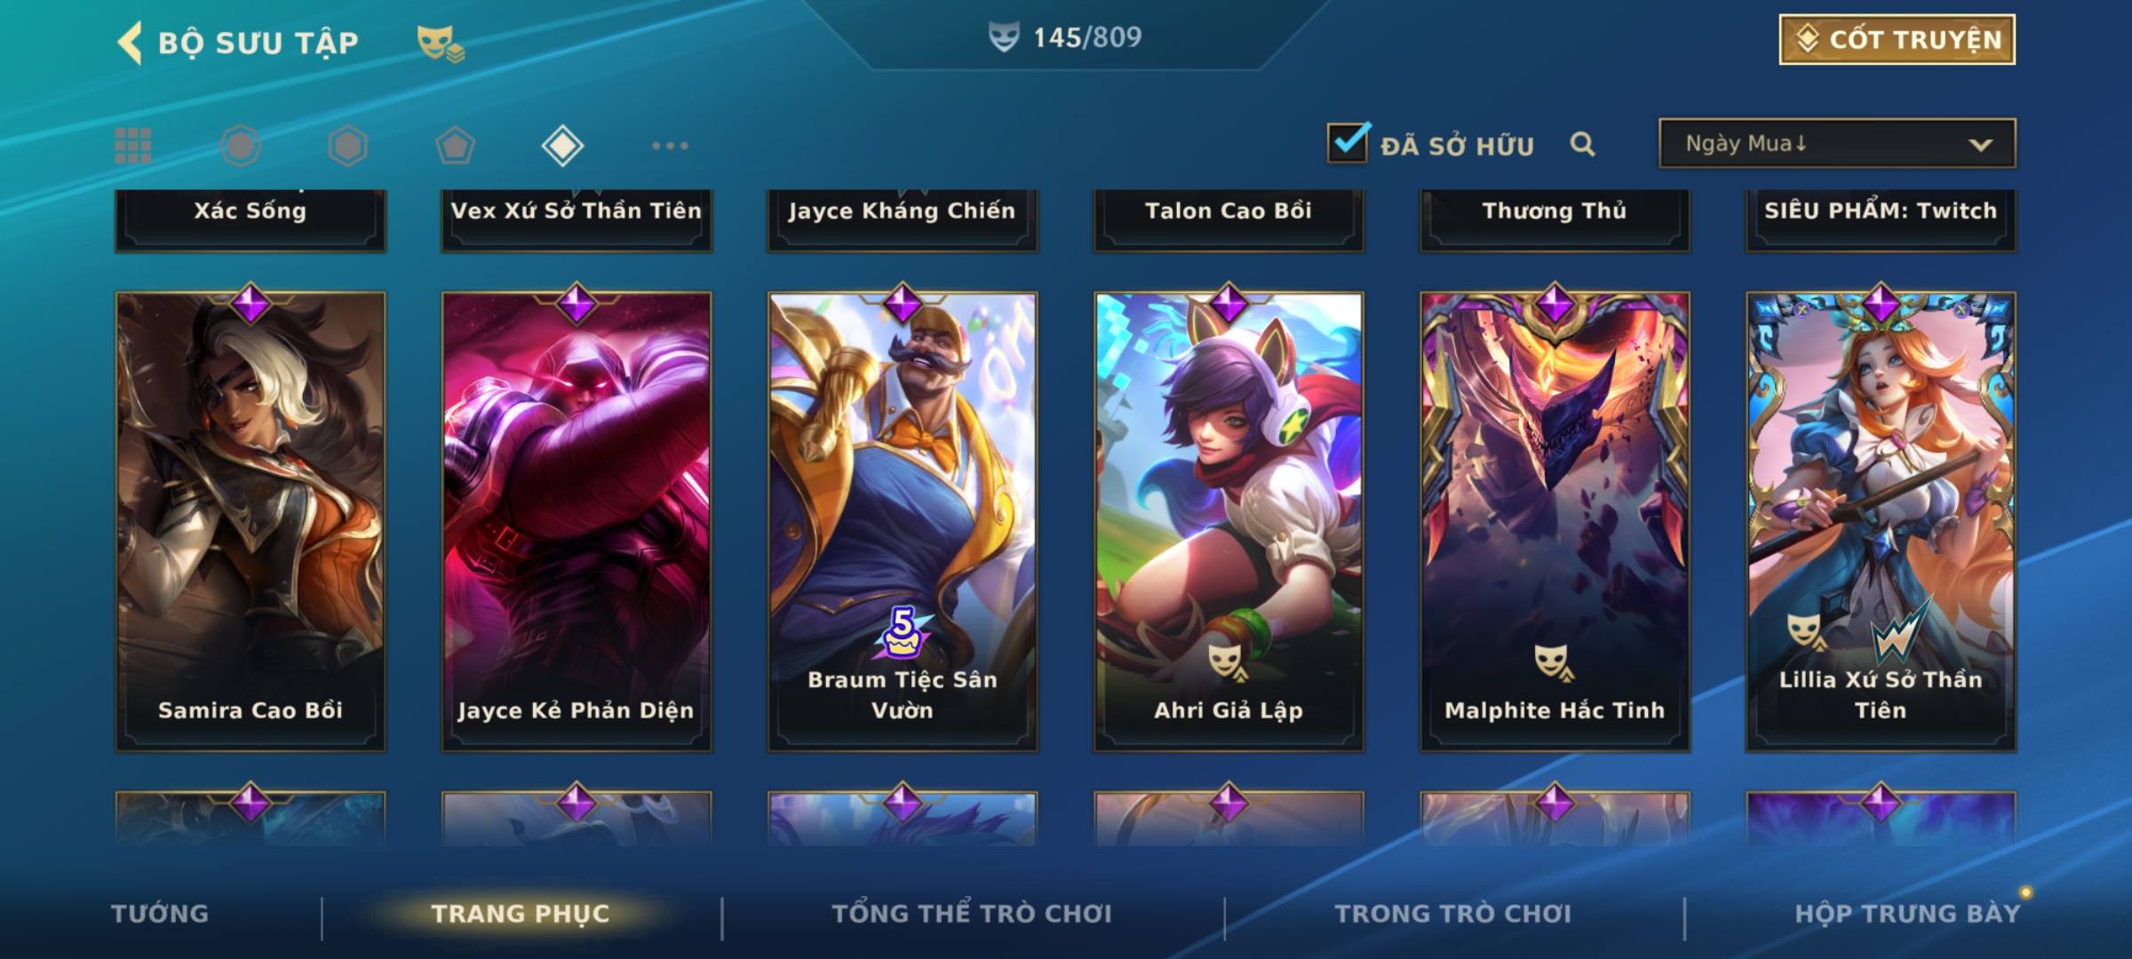Open the three-dots more filters icon
2132x959 pixels.
click(670, 146)
